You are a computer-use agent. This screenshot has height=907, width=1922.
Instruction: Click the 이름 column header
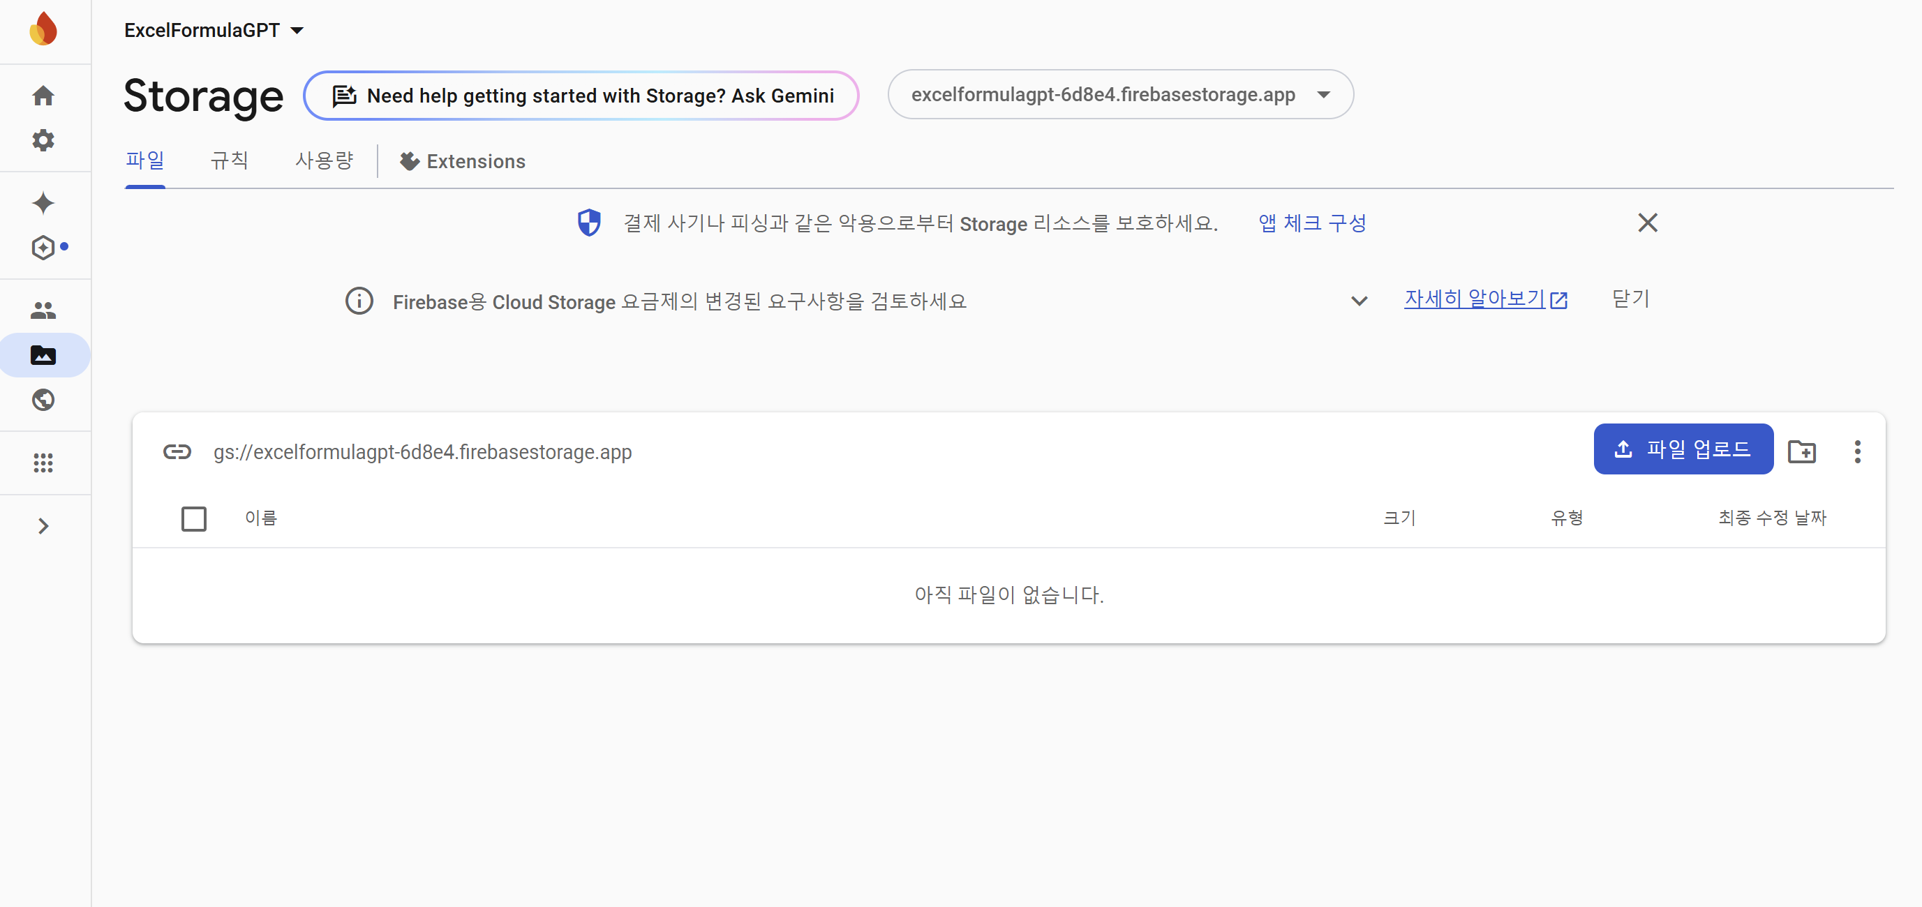[261, 518]
